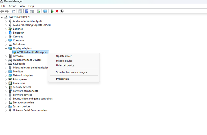This screenshot has height=135, width=207.
Task: Click the show/hide console tree toolbar icon
Action: tap(13, 11)
